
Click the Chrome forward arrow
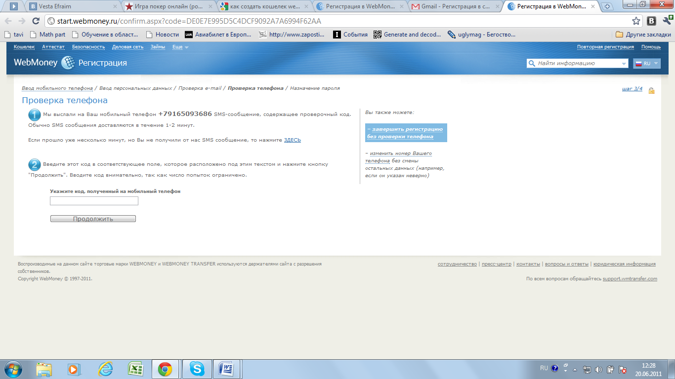pyautogui.click(x=22, y=21)
